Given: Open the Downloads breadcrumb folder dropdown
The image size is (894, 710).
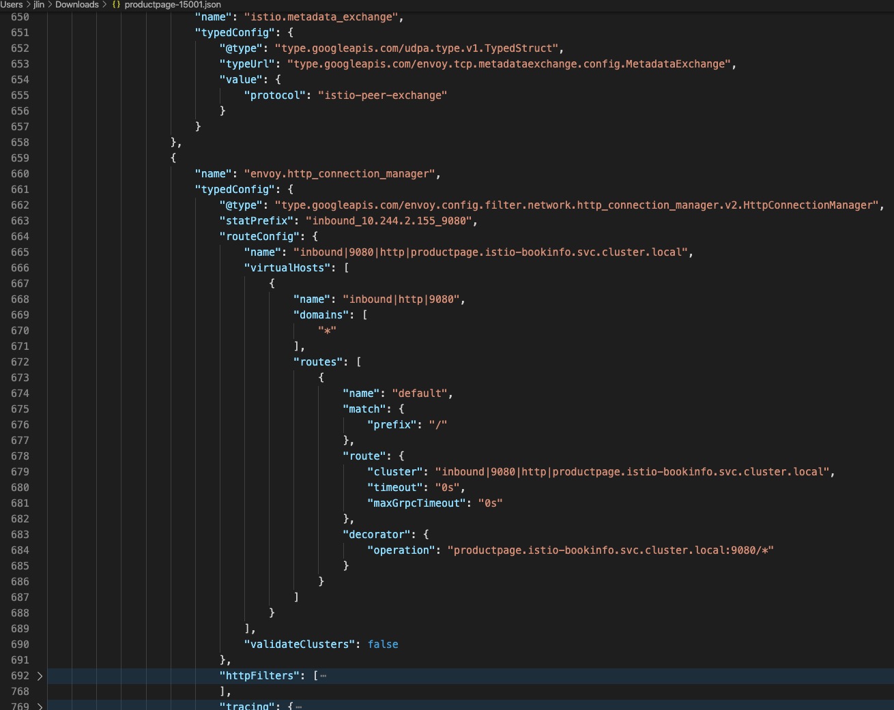Looking at the screenshot, I should pyautogui.click(x=76, y=5).
